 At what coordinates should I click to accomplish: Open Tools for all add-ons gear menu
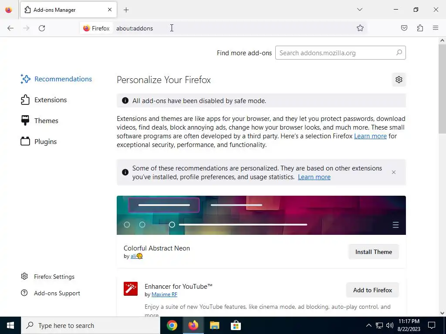tap(399, 80)
